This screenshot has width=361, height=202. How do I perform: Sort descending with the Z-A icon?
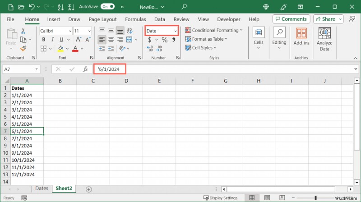tap(71, 7)
